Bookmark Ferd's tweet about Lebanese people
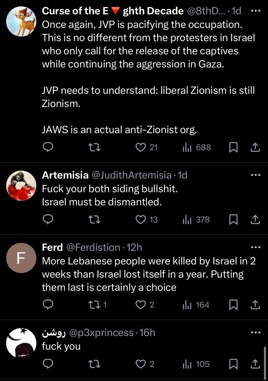Image resolution: width=268 pixels, height=381 pixels. 233,305
